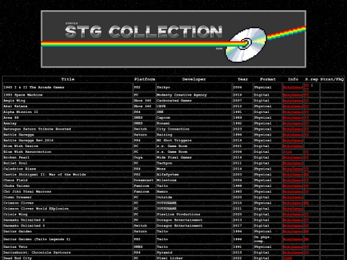The height and width of the screenshot is (260, 347).
Task: Open MobyGames link for Crimzon Clover World EXplosion
Action: 293,209
